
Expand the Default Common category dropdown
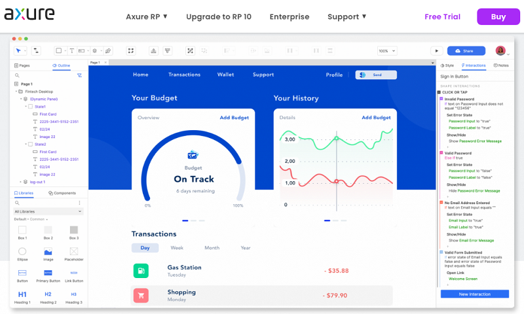coord(31,219)
